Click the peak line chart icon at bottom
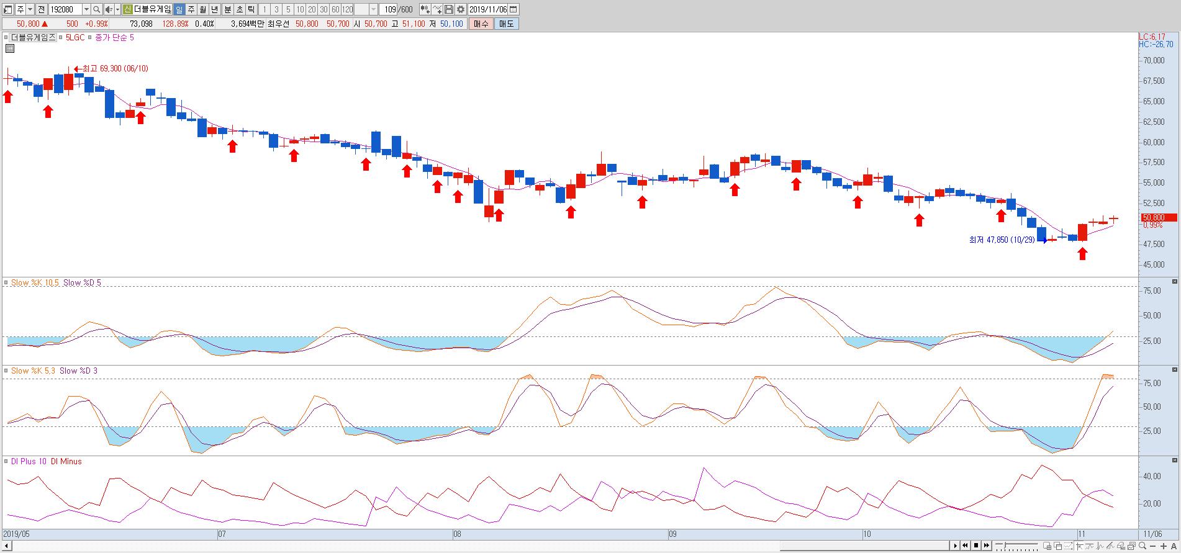Image resolution: width=1181 pixels, height=553 pixels. pos(1100,546)
